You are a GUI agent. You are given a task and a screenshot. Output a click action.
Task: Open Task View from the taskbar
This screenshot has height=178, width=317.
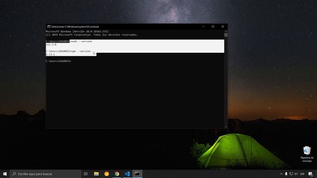86,174
